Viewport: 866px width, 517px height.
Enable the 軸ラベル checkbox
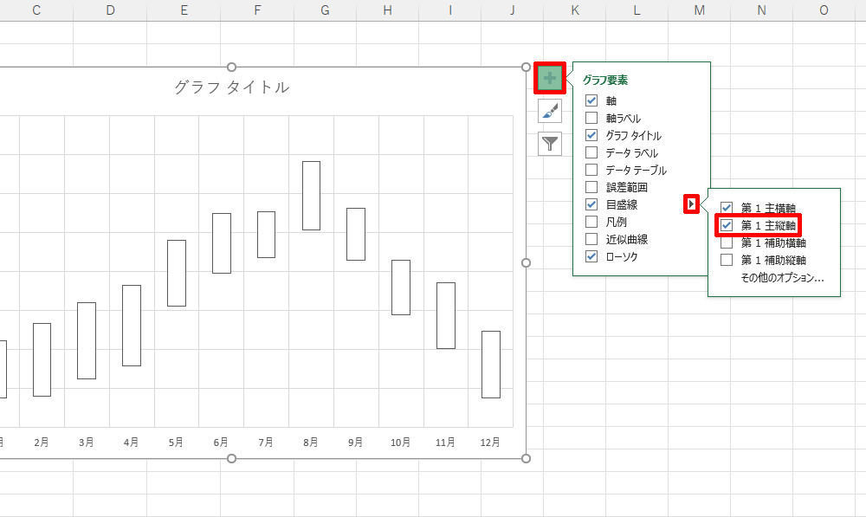coord(591,118)
